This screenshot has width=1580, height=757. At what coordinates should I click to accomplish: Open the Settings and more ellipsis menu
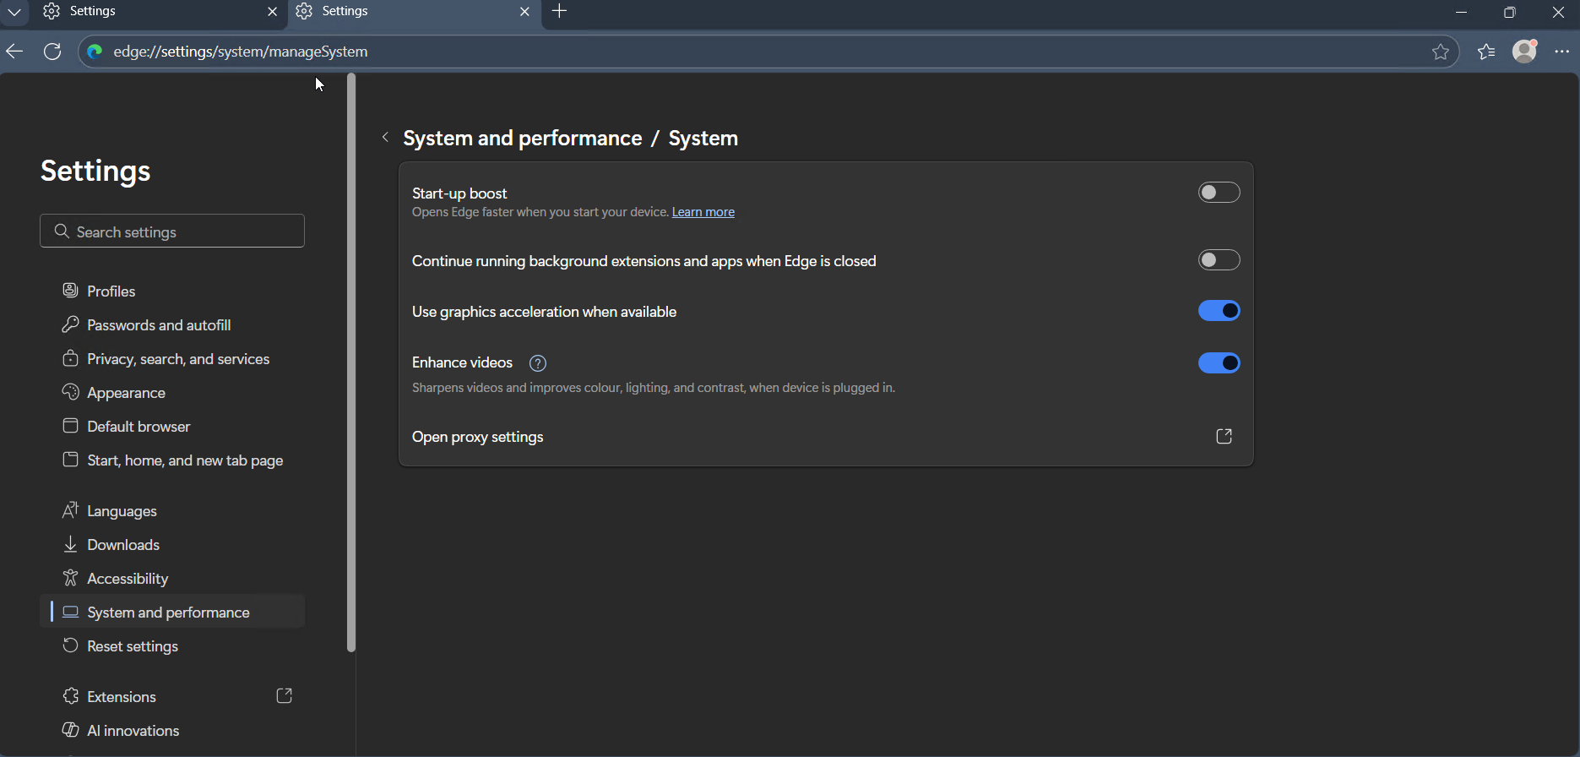coord(1562,52)
